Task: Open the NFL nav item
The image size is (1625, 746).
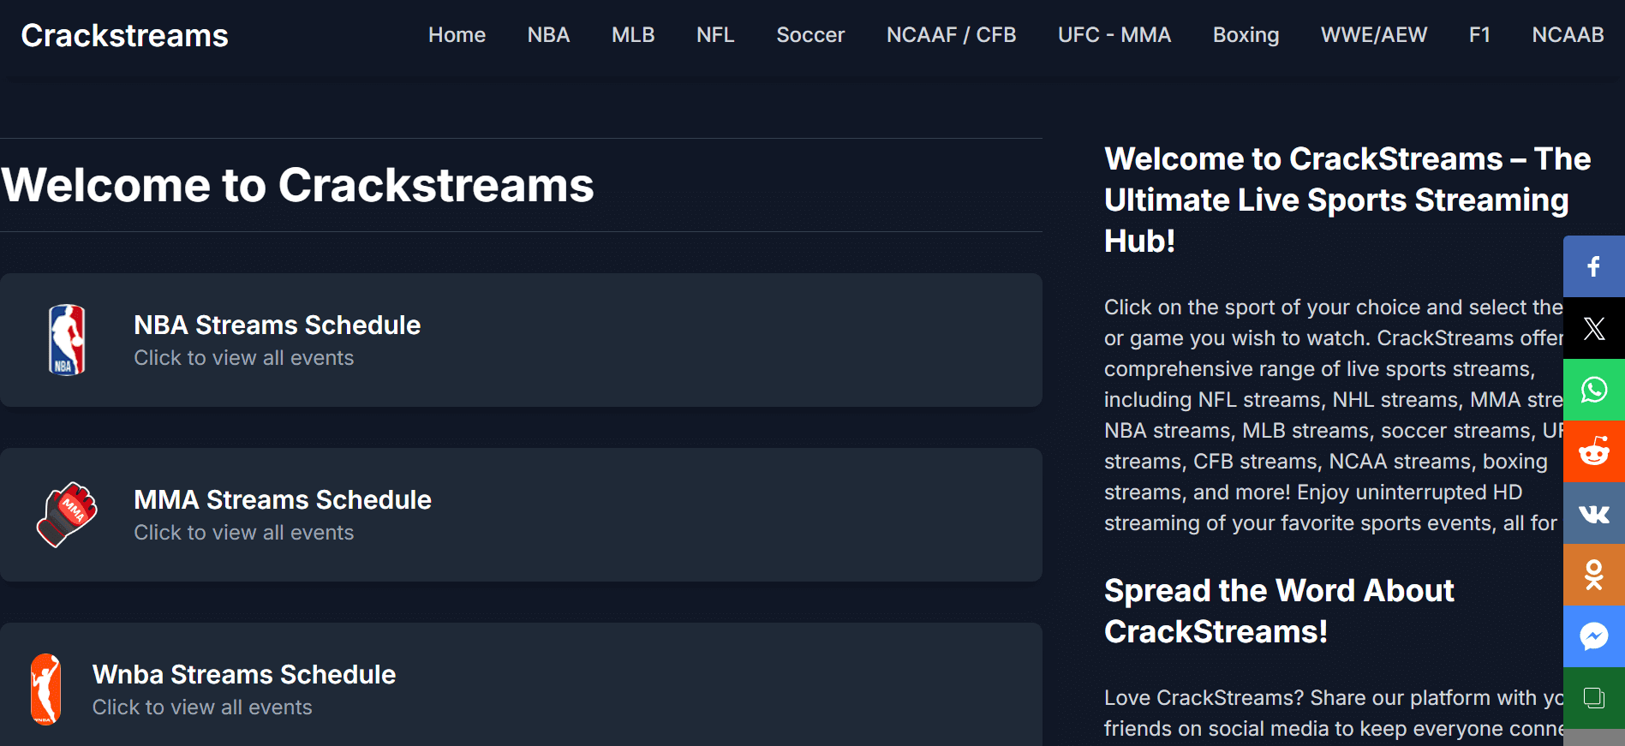Action: point(715,35)
